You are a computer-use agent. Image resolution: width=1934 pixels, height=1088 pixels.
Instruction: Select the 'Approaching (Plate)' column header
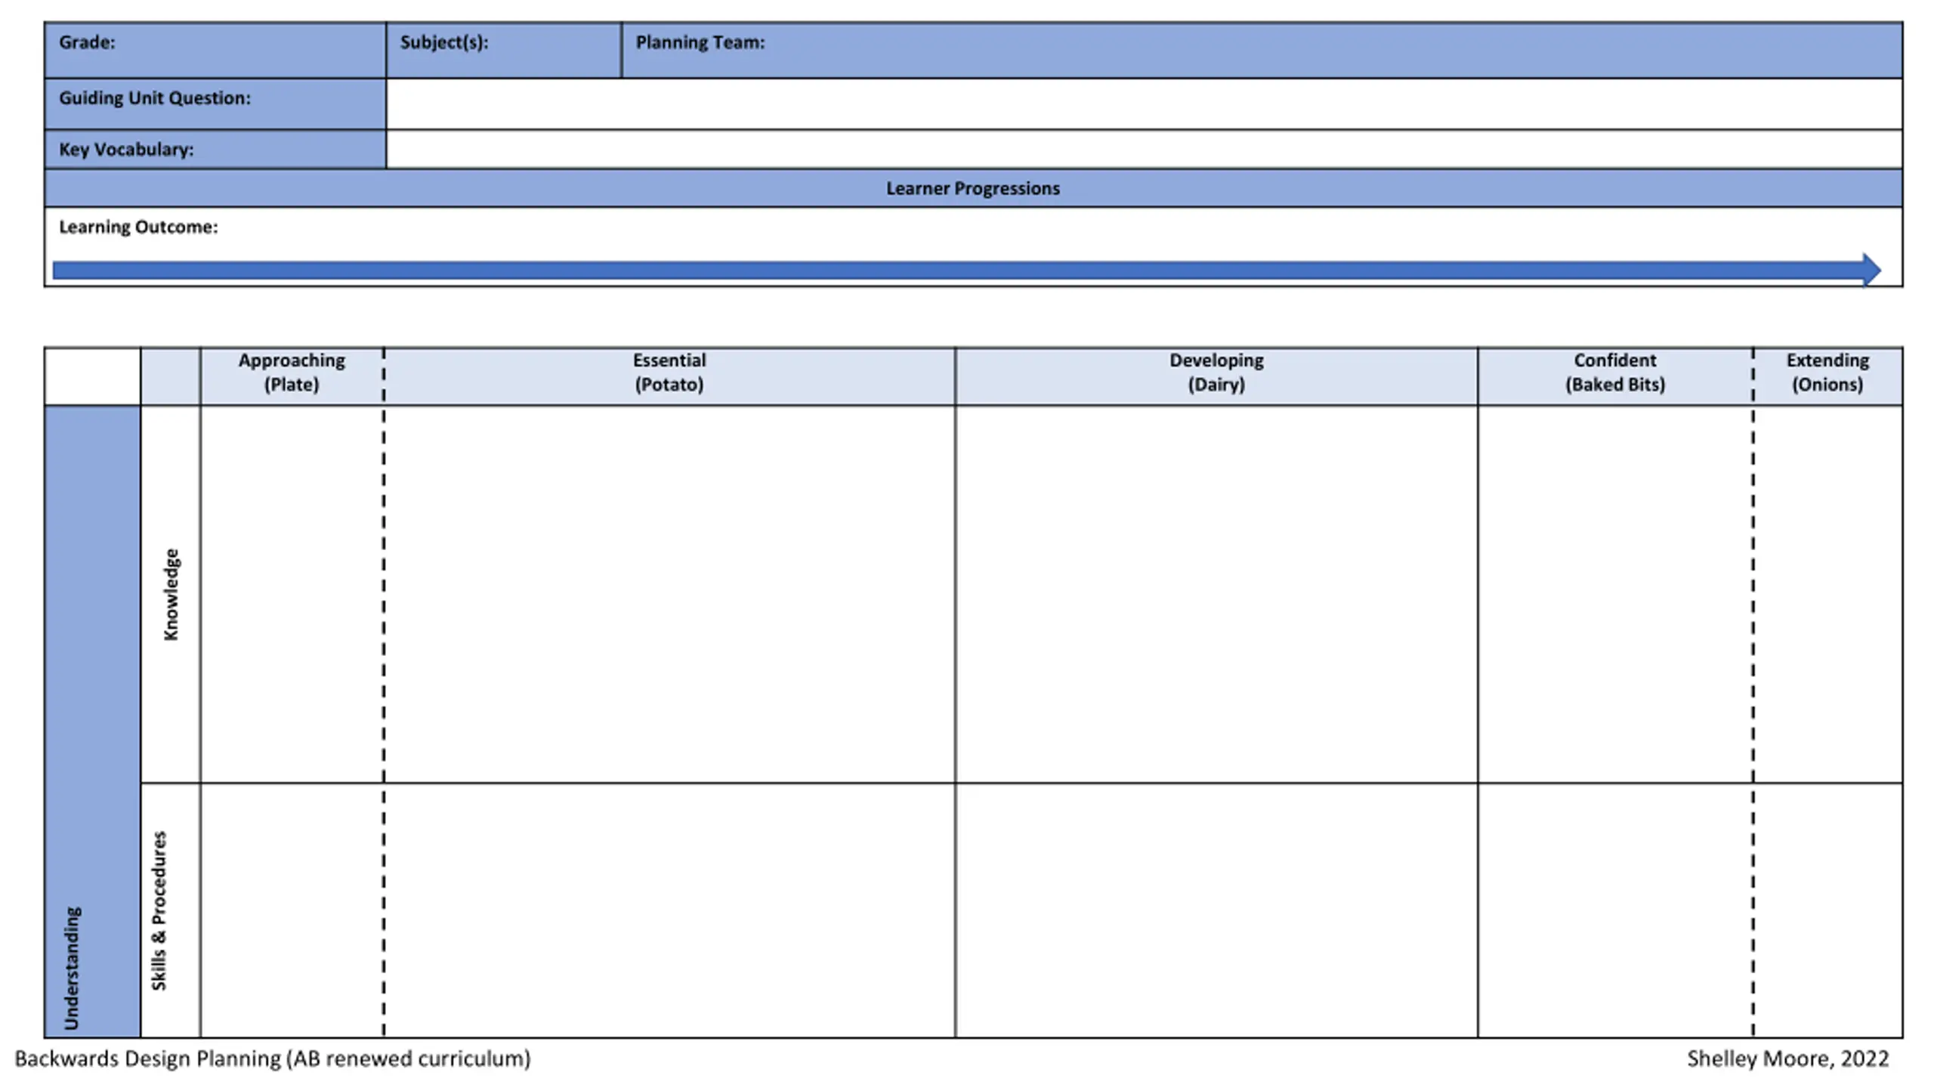click(292, 376)
